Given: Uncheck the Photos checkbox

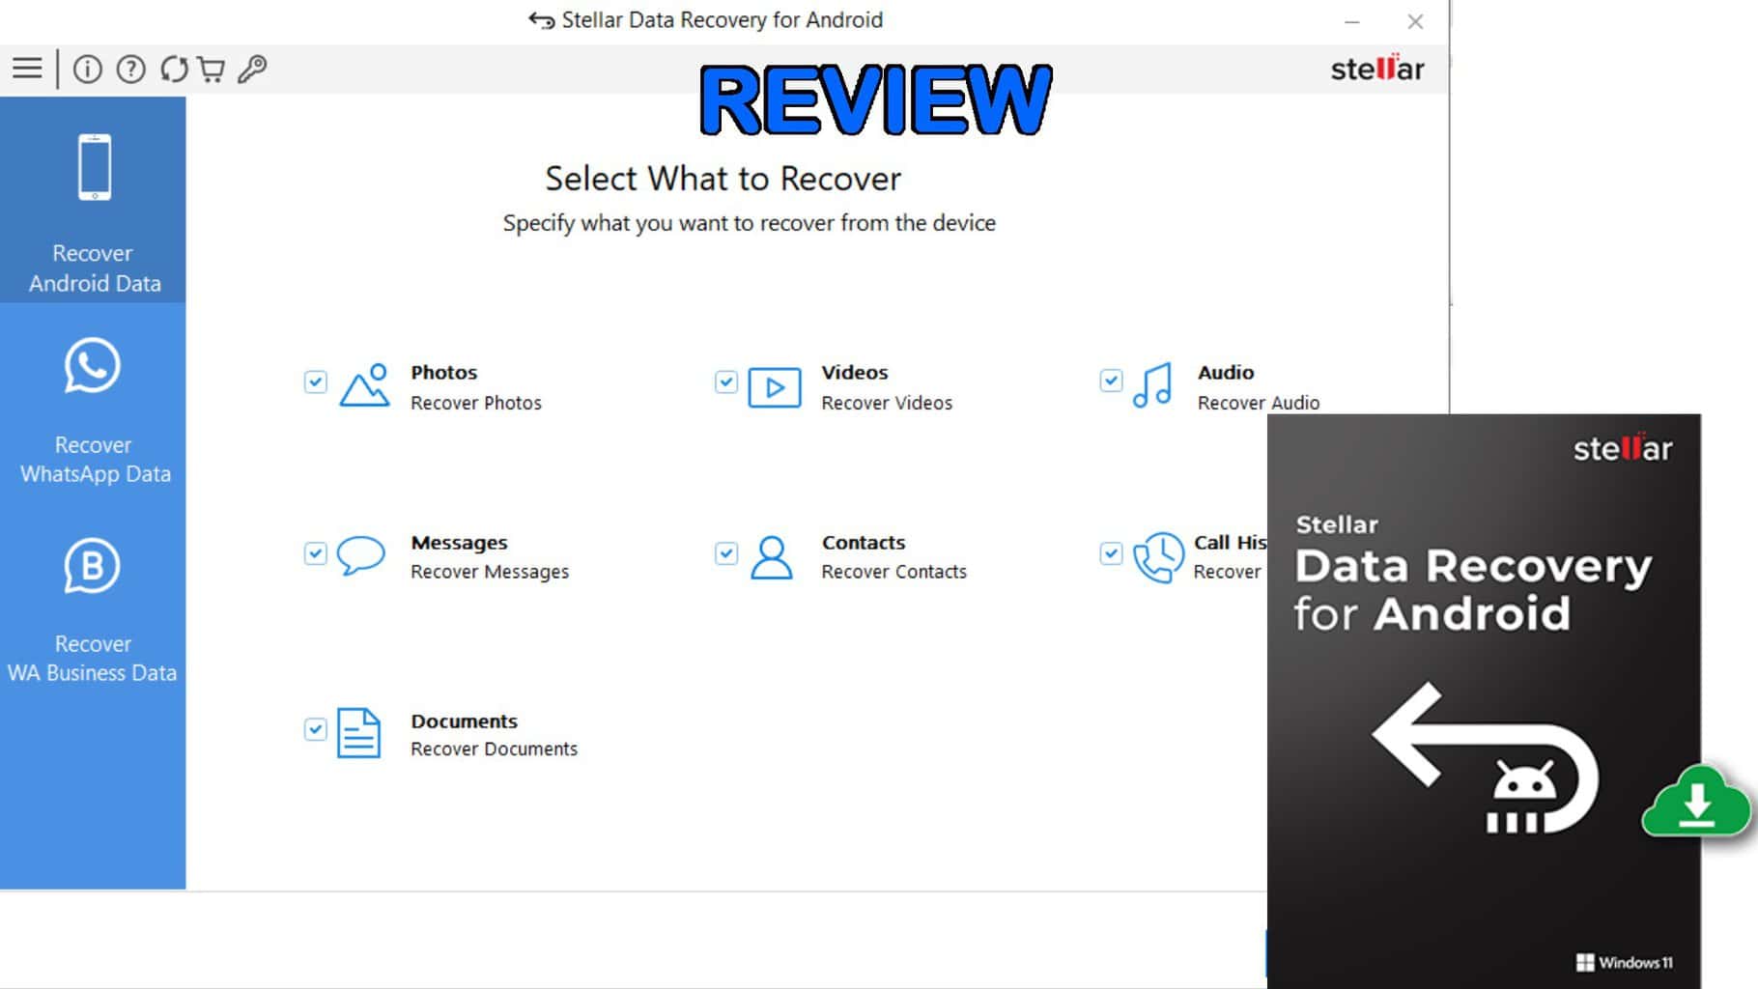Looking at the screenshot, I should pos(316,381).
